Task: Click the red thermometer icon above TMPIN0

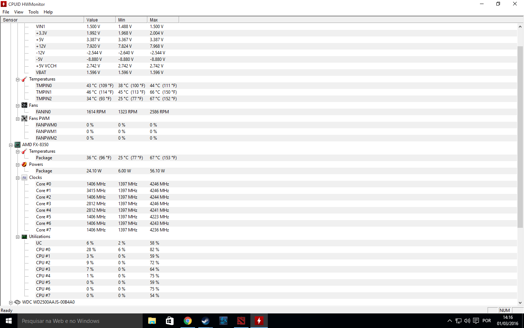Action: [x=24, y=79]
